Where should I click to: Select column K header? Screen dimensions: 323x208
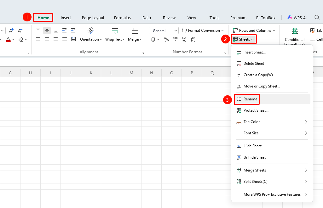coord(91,73)
